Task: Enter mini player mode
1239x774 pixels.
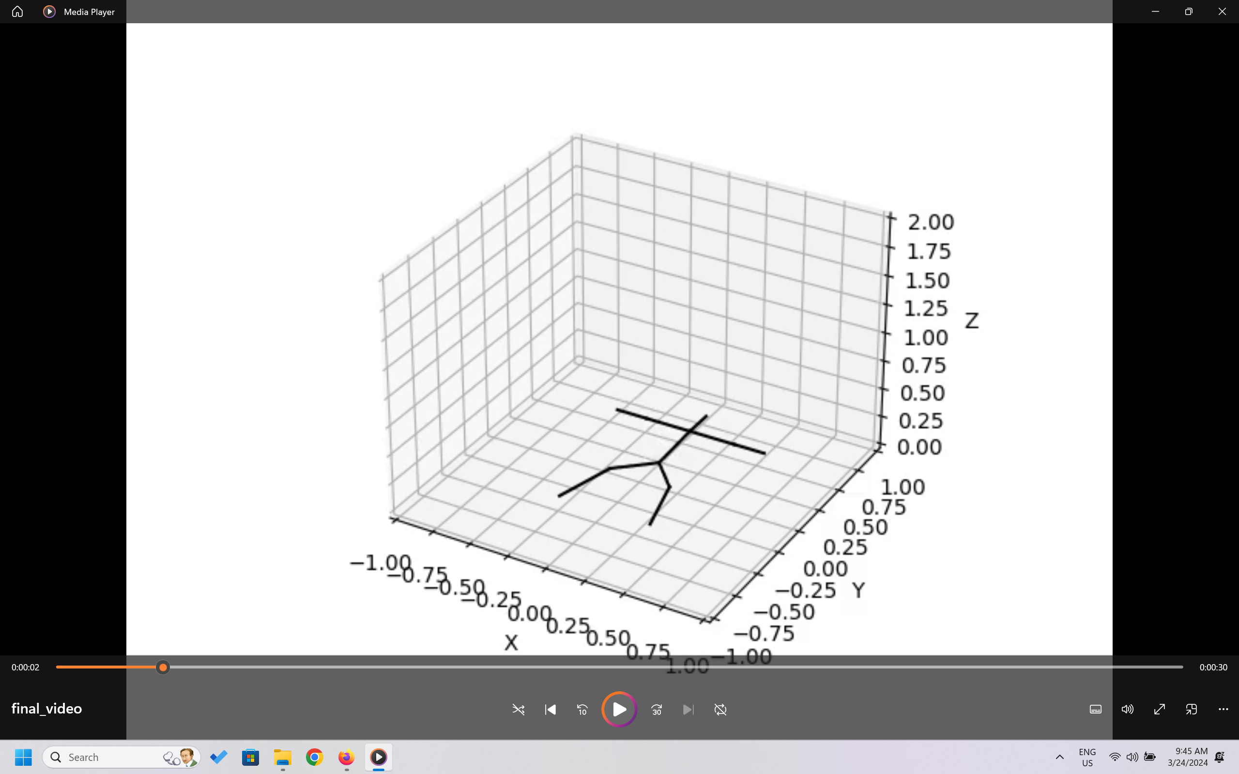Action: pyautogui.click(x=1192, y=710)
